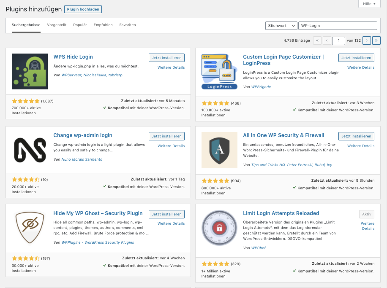The width and height of the screenshot is (387, 288).
Task: Open Weitere Details for Limit Login Attempts Reloaded
Action: point(368,226)
